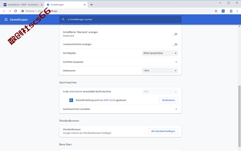Viewport: 241px width, 151px height.
Task: Open the Chrome three-dot menu
Action: coord(237,11)
